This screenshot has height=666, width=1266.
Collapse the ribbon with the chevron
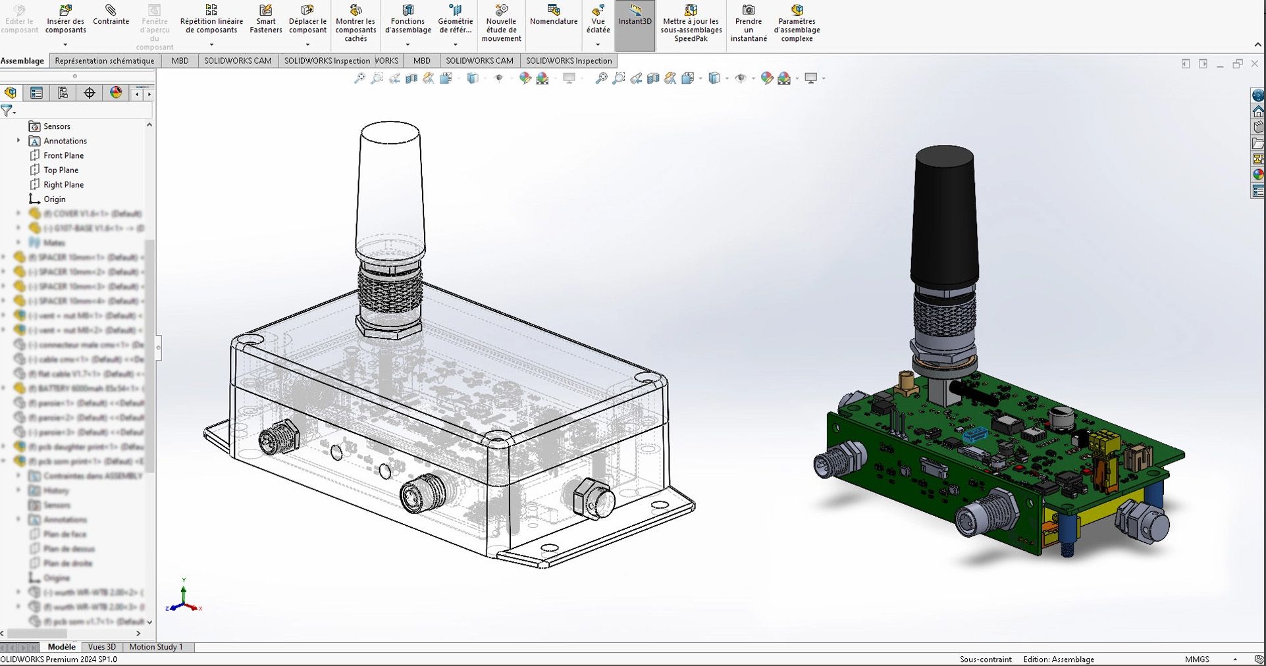coord(1257,45)
